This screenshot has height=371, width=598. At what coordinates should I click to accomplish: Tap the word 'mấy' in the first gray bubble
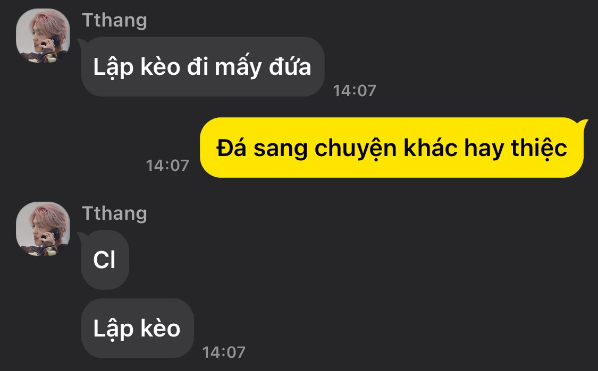(x=238, y=67)
